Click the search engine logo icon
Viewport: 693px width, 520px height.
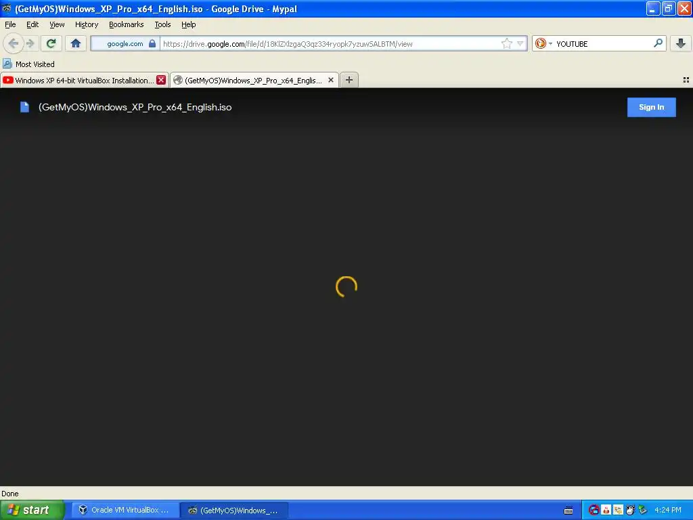(540, 43)
